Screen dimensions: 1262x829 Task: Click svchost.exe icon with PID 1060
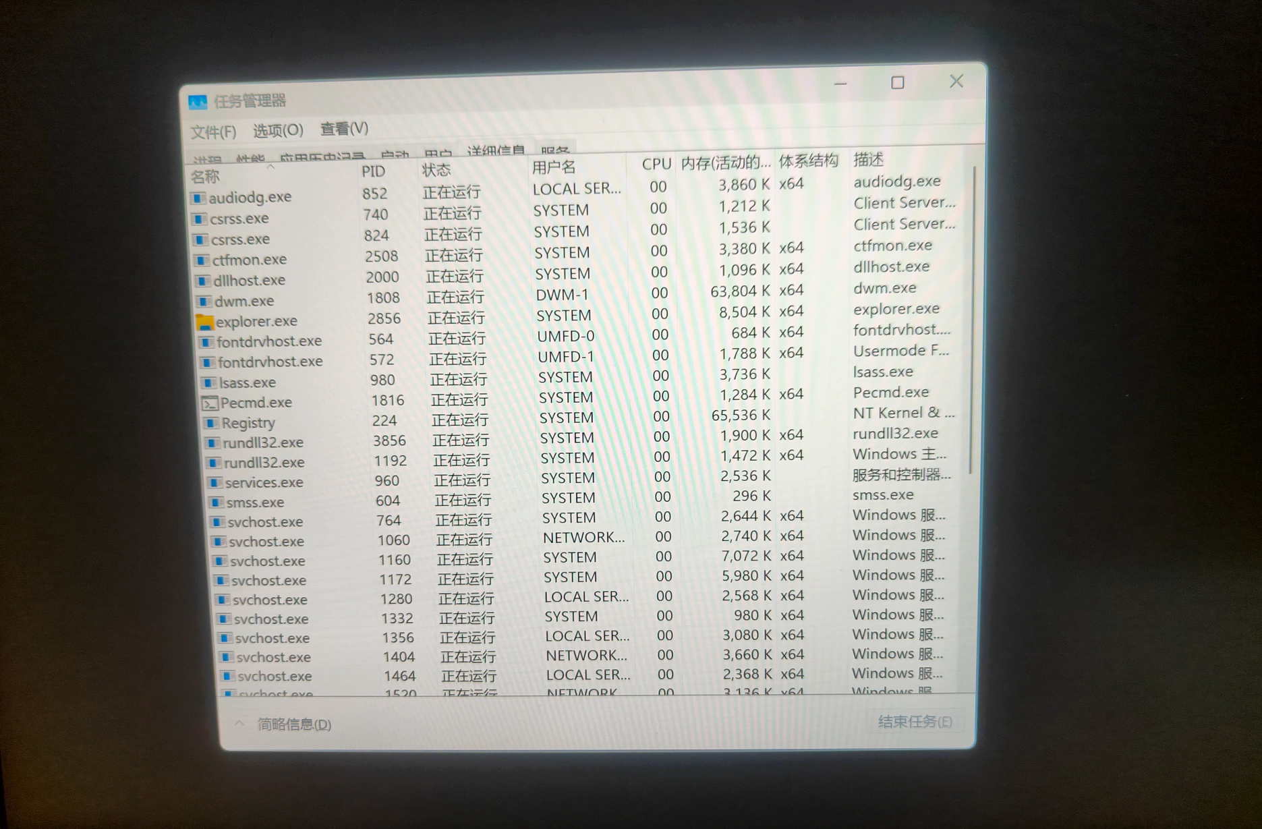pyautogui.click(x=220, y=542)
